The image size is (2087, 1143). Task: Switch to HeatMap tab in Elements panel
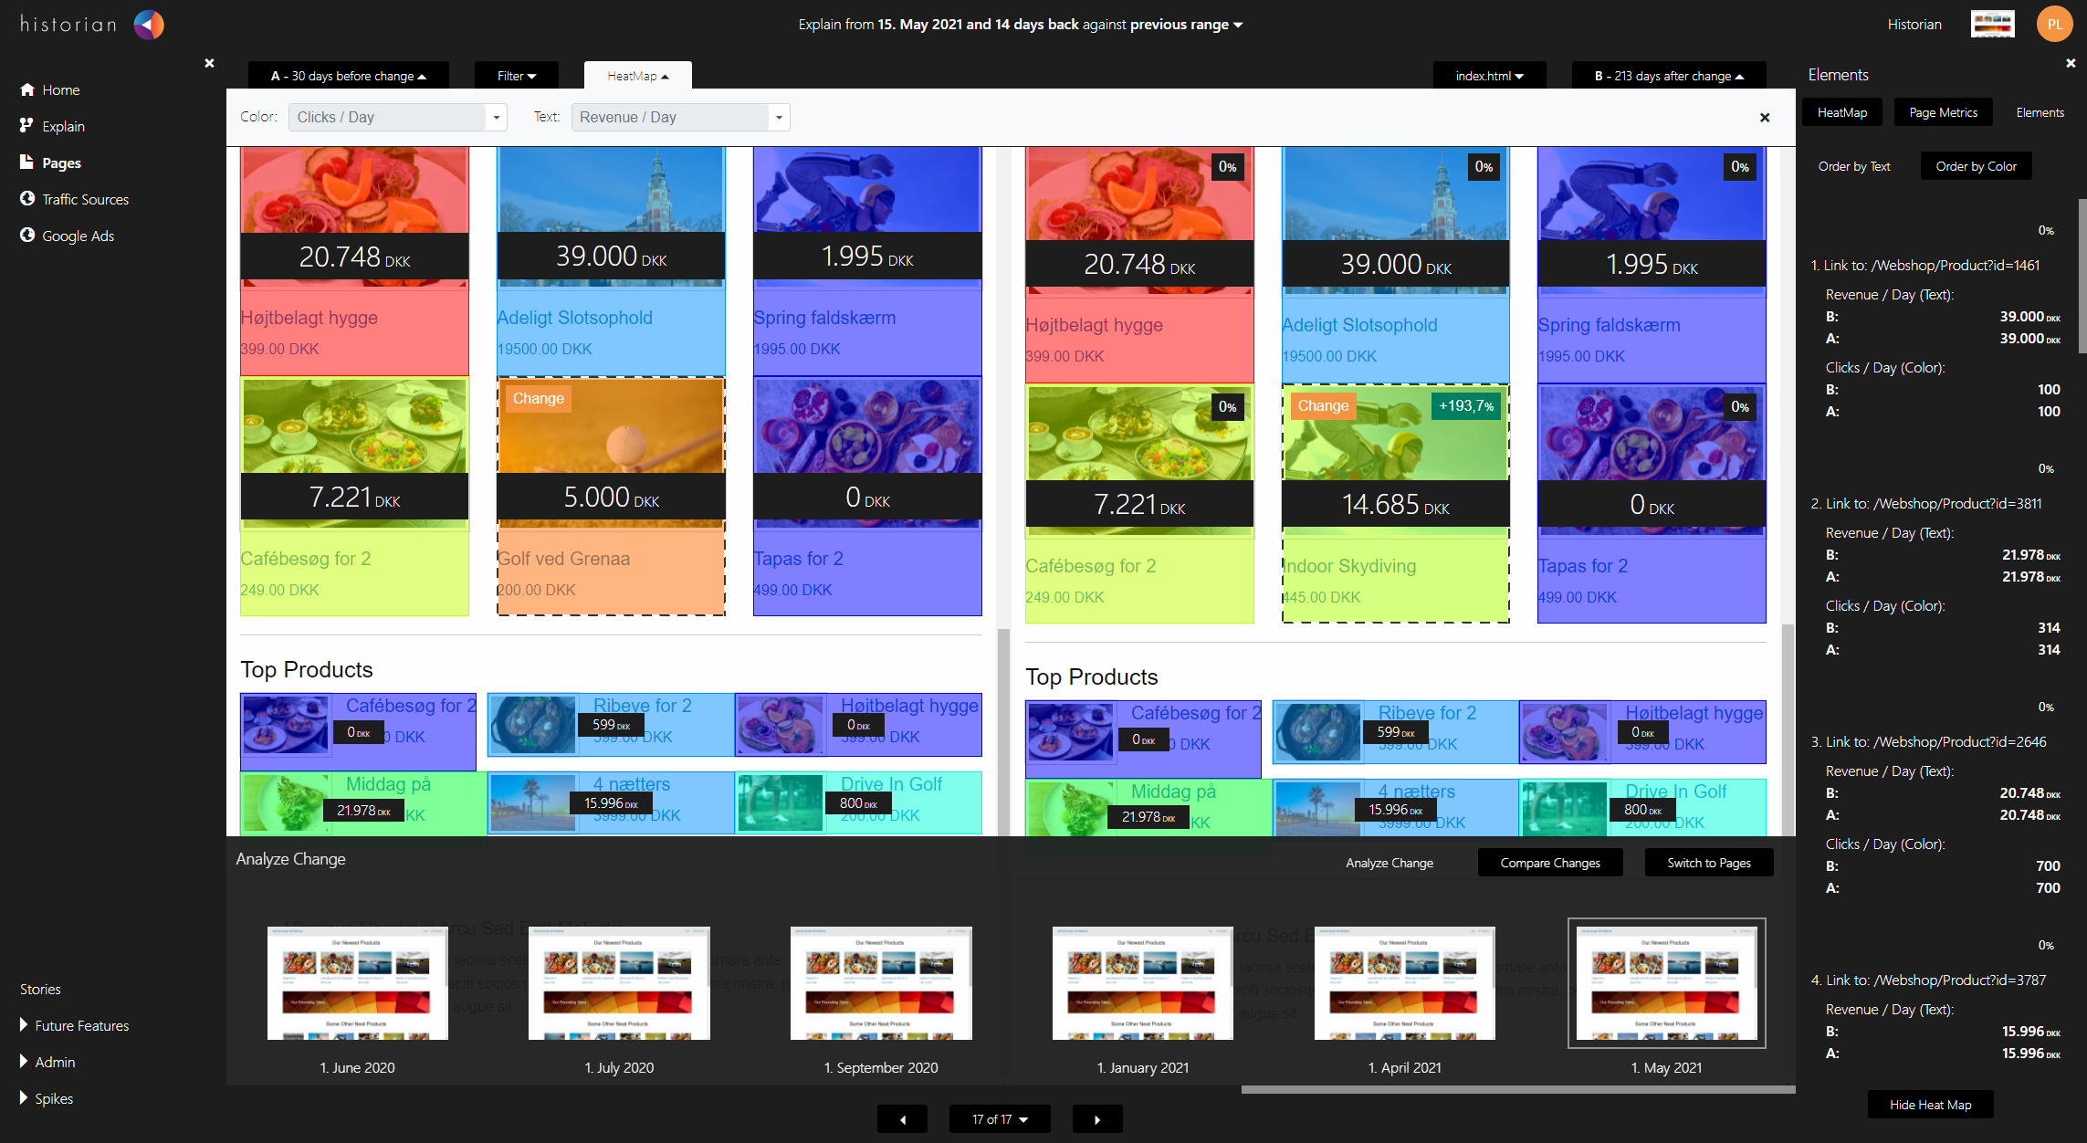(1842, 112)
